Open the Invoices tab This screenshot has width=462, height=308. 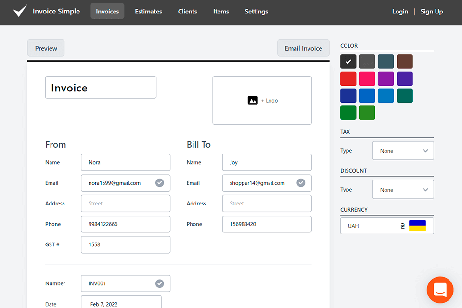coord(107,11)
